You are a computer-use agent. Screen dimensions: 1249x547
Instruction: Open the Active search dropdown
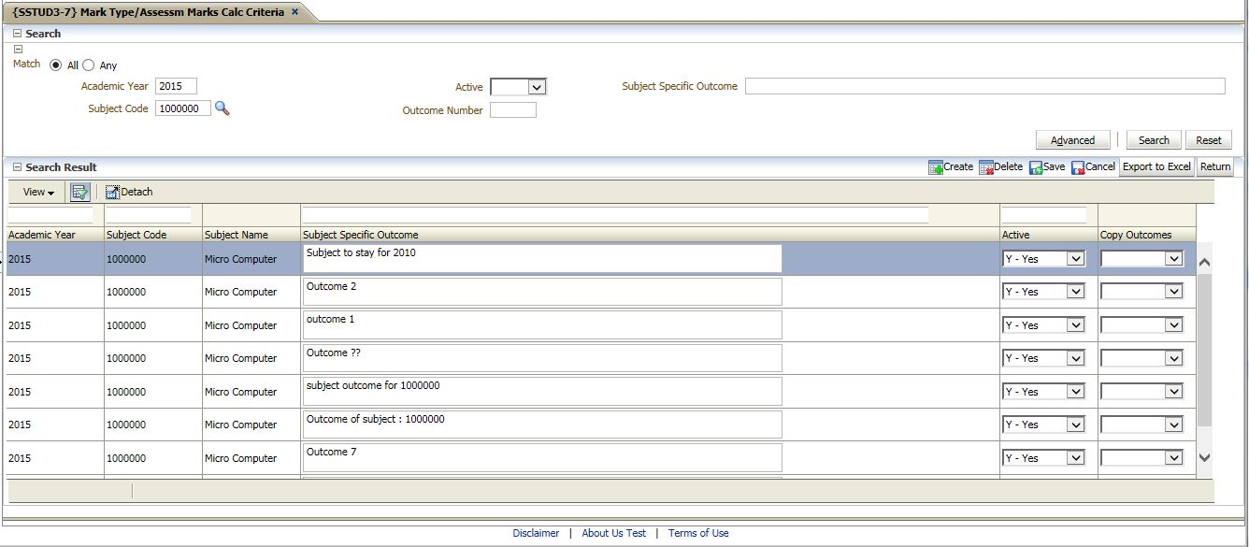537,87
